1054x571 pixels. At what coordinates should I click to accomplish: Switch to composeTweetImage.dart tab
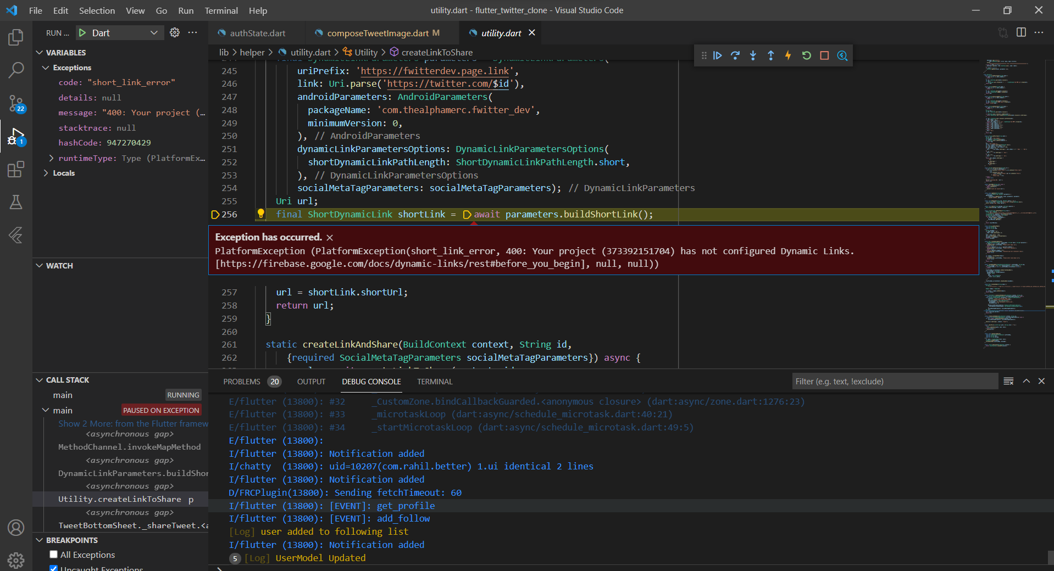coord(383,33)
